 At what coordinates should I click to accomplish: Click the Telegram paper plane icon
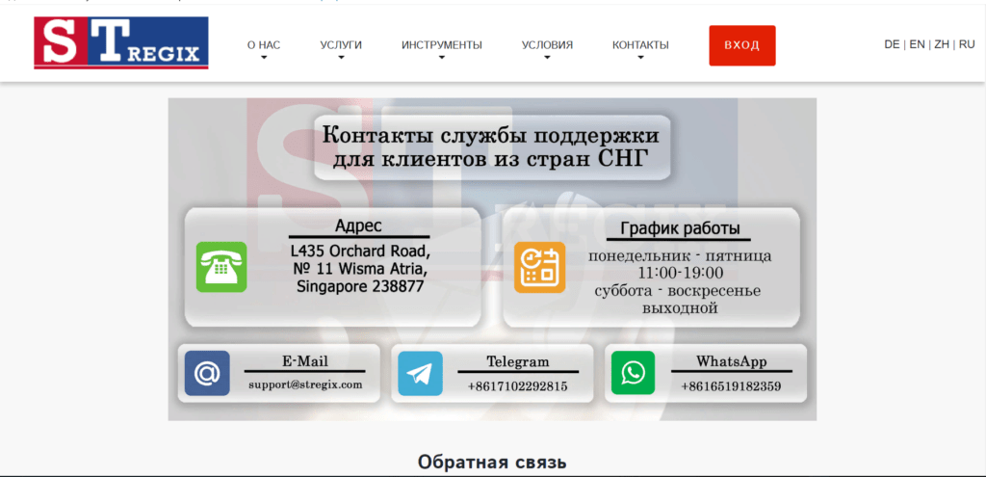pos(420,373)
